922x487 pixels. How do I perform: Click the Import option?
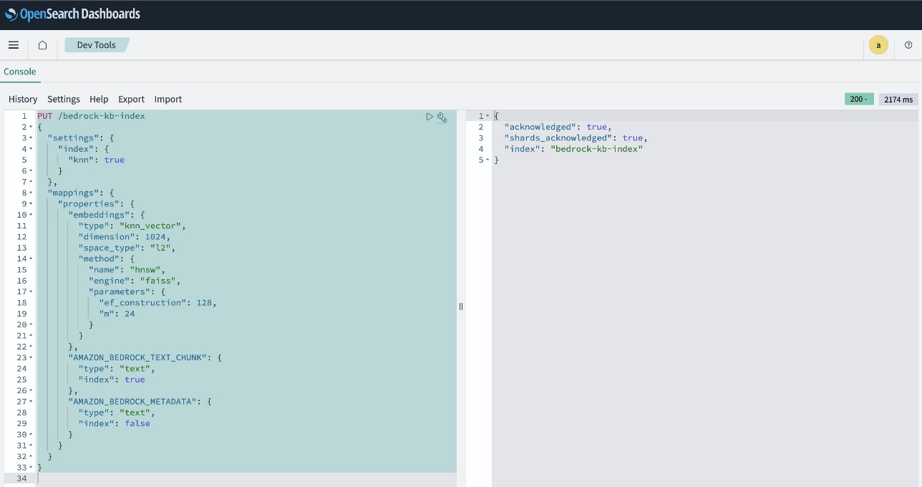point(168,100)
